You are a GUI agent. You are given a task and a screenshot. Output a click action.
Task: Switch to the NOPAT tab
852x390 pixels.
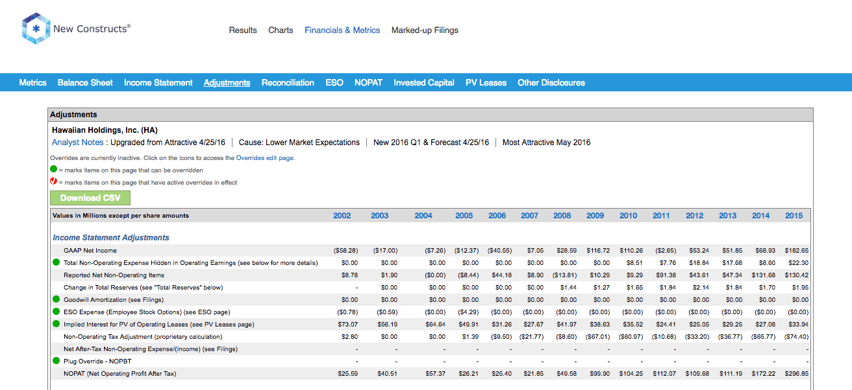pos(368,83)
